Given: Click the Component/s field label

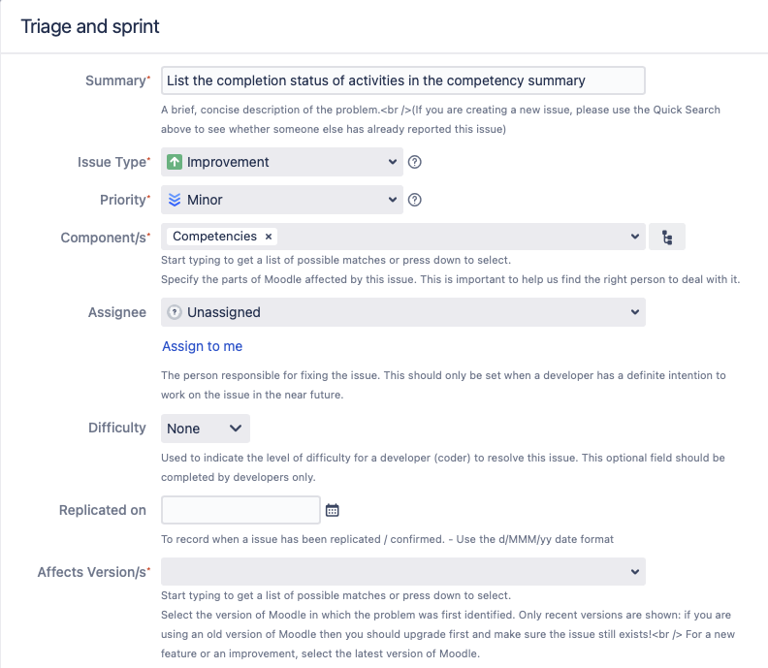Looking at the screenshot, I should click(106, 238).
